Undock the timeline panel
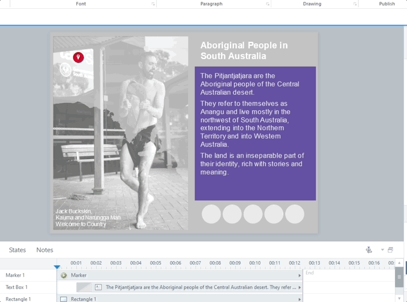The width and height of the screenshot is (407, 302). coord(390,250)
